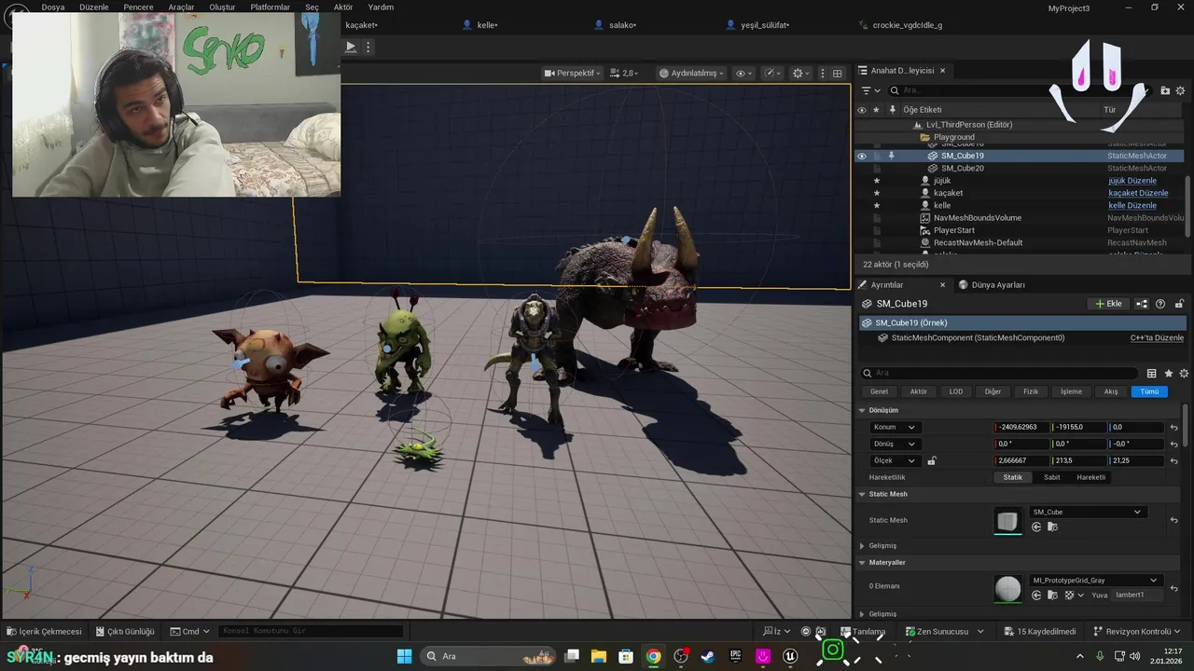Open the jüjük Düzenle link
The width and height of the screenshot is (1194, 671).
1132,181
